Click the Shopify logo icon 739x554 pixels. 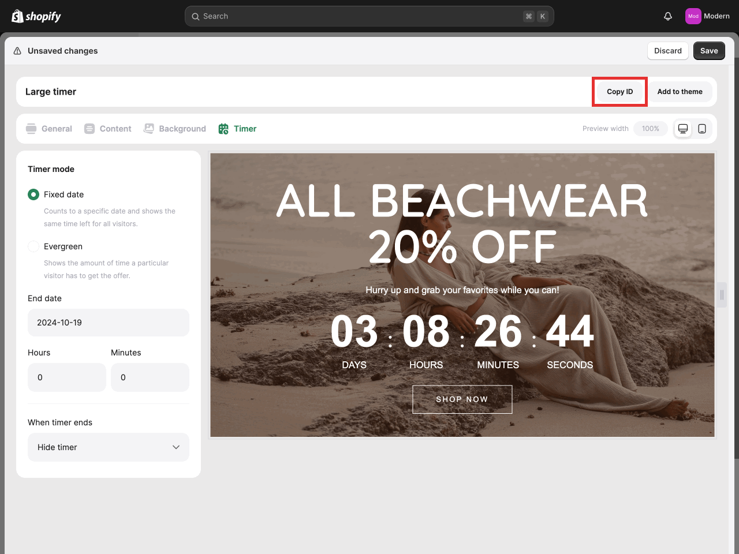[17, 16]
